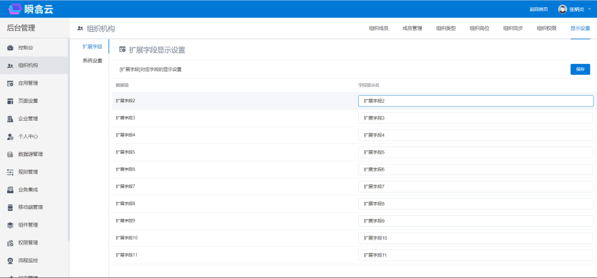Click the 保存 button
597x278 pixels.
(x=580, y=69)
